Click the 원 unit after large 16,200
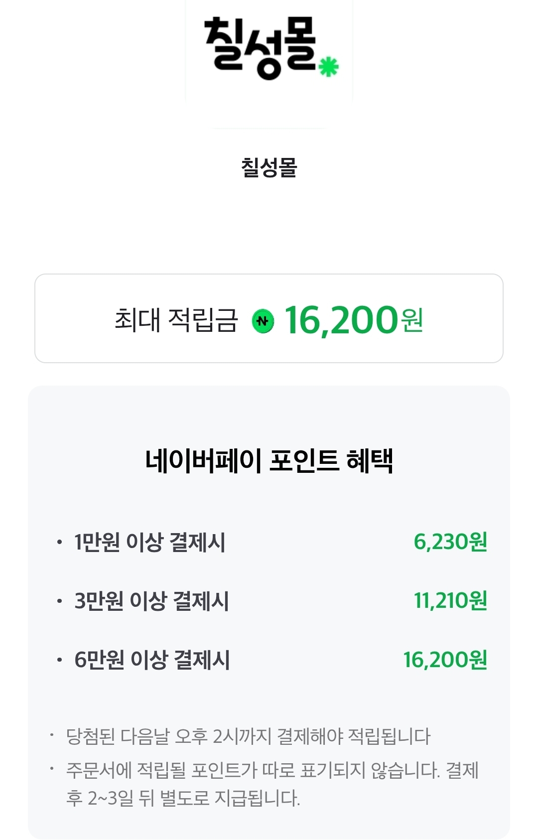Viewport: 538px width, 840px height. coord(412,321)
